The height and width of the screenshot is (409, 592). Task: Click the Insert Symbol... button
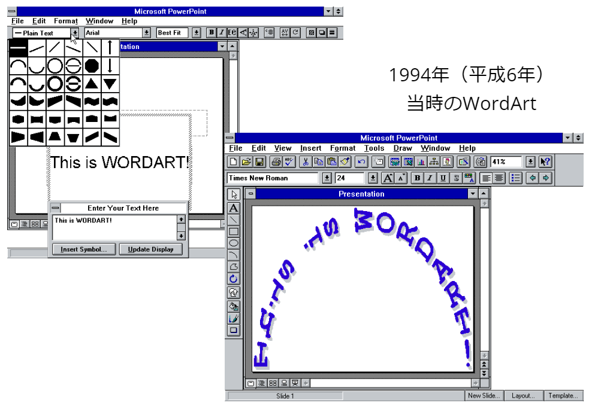pos(84,249)
